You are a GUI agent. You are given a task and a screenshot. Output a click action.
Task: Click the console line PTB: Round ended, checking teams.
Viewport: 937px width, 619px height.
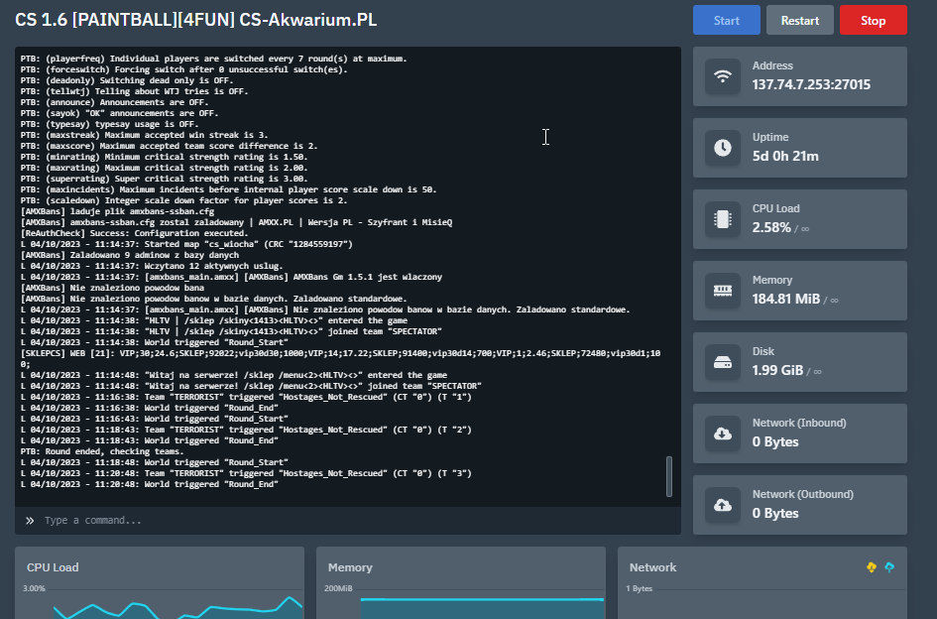[102, 451]
